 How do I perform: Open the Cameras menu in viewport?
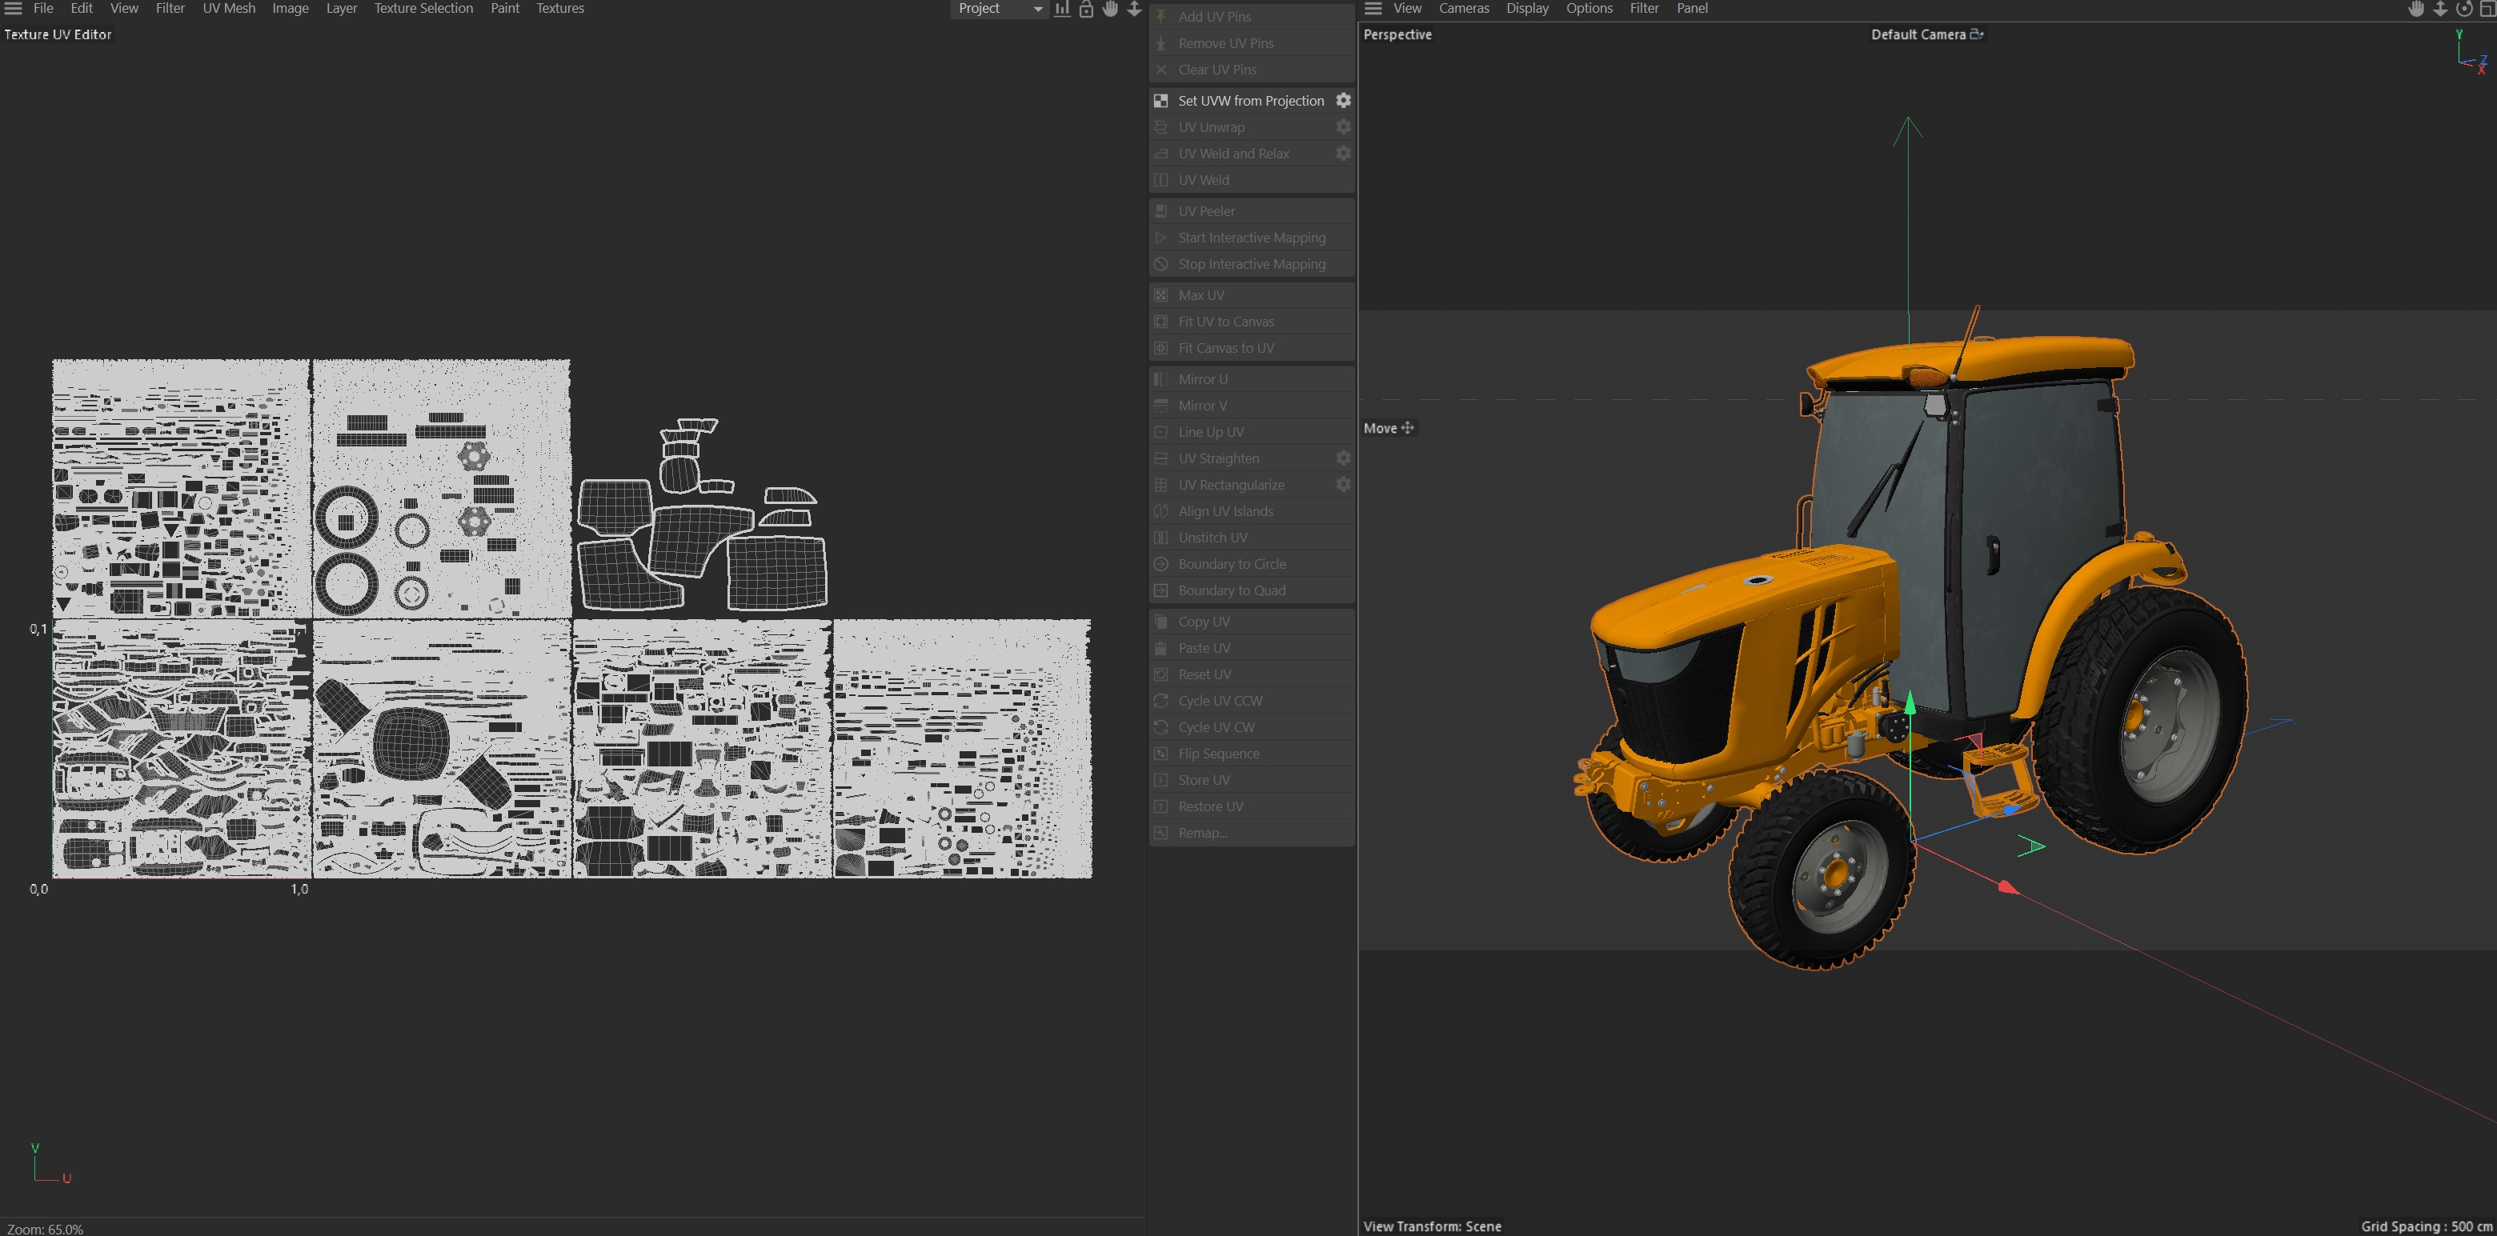pos(1463,9)
